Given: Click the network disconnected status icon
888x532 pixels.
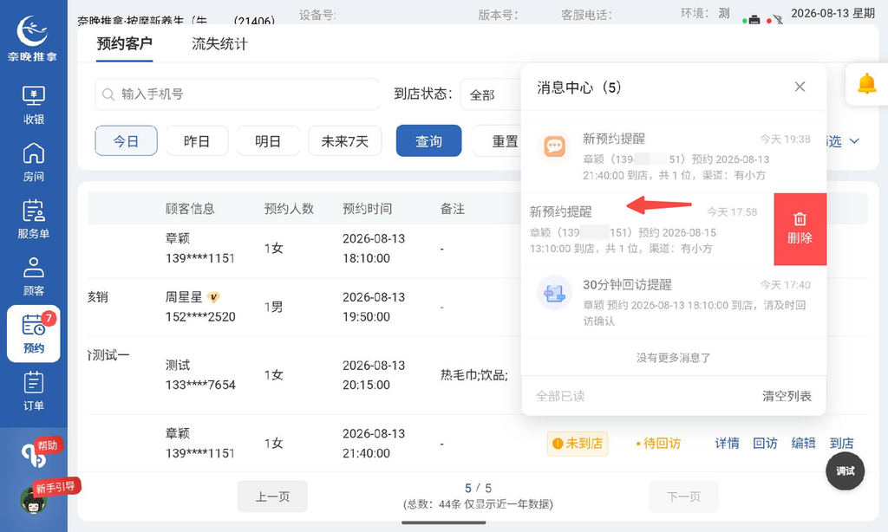Looking at the screenshot, I should 778,20.
